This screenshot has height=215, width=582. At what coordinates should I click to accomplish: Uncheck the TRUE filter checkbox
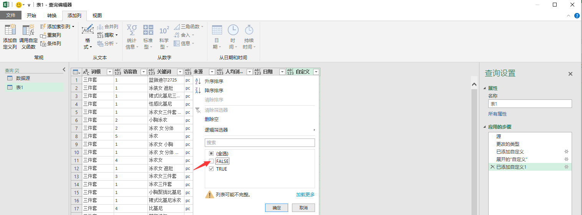click(x=211, y=169)
